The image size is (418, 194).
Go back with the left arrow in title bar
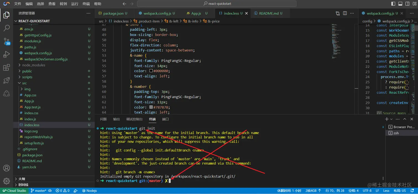click(125, 4)
